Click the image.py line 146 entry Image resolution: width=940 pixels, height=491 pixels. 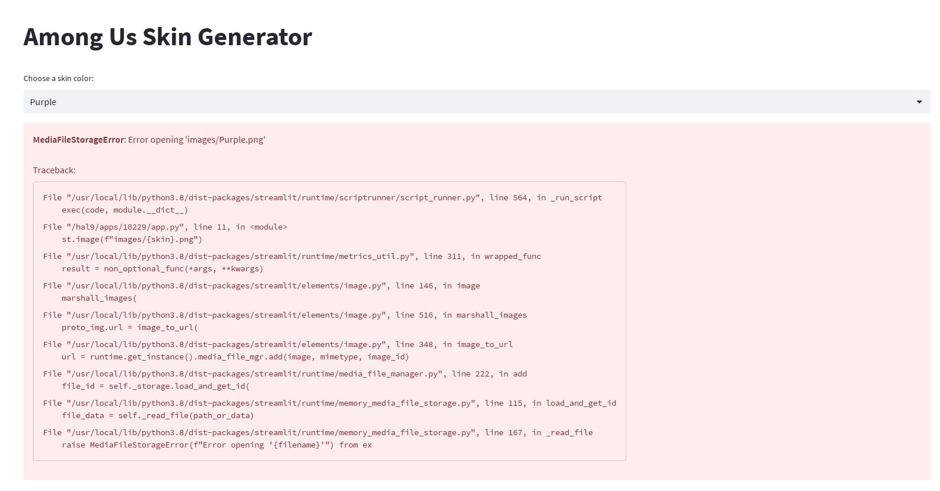tap(261, 285)
